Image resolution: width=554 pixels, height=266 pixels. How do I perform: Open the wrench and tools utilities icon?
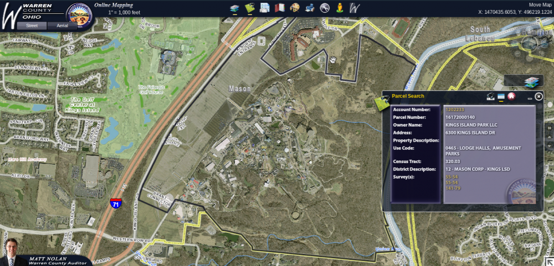click(325, 8)
